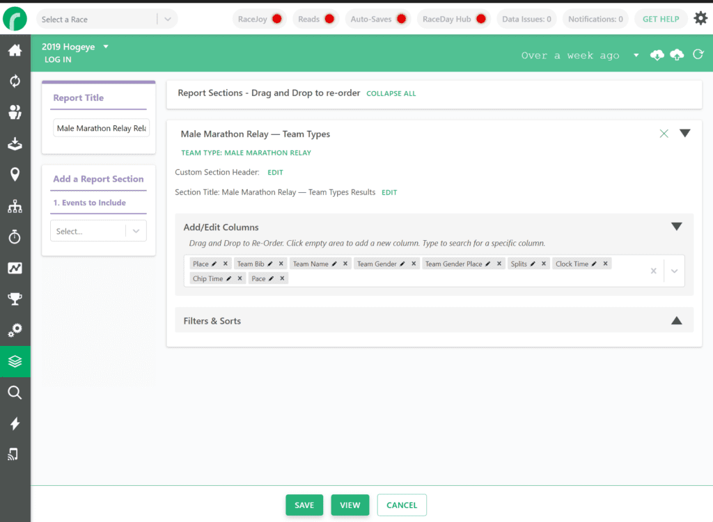Image resolution: width=713 pixels, height=522 pixels.
Task: Click the RunSignup logo icon
Action: point(15,19)
